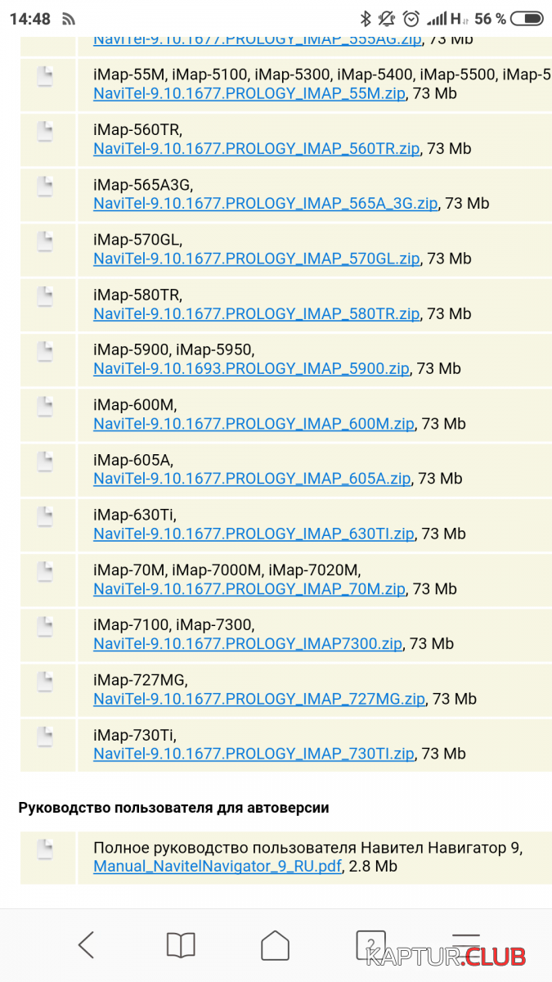
Task: Open Manual_NavitelNavigator_9_RU.pdf
Action: click(x=218, y=866)
